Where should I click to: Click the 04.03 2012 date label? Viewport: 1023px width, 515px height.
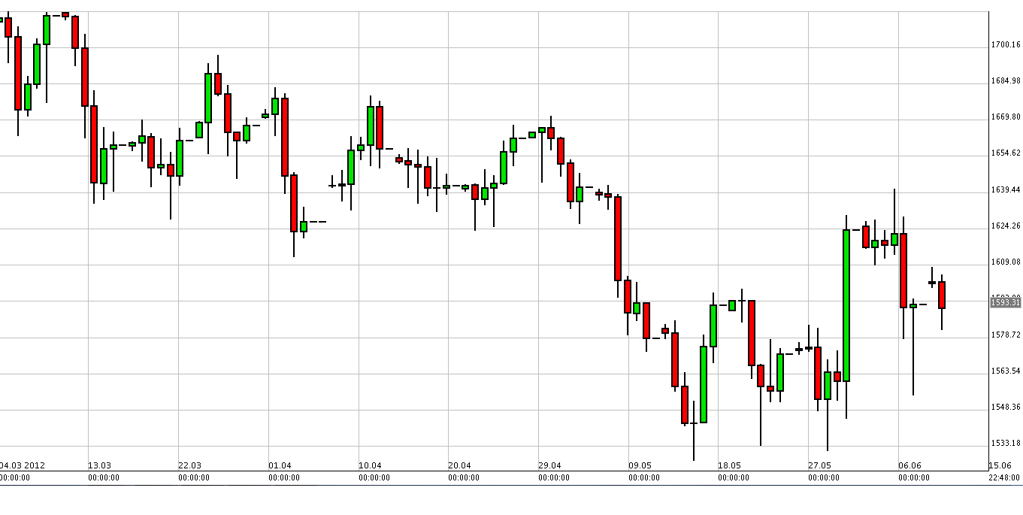[x=23, y=465]
